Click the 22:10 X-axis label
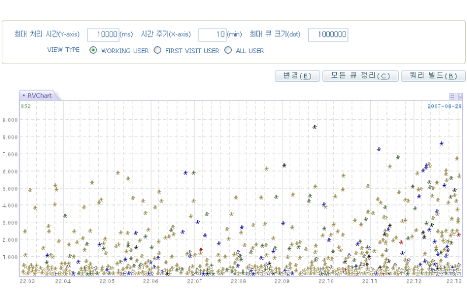 tap(326, 281)
